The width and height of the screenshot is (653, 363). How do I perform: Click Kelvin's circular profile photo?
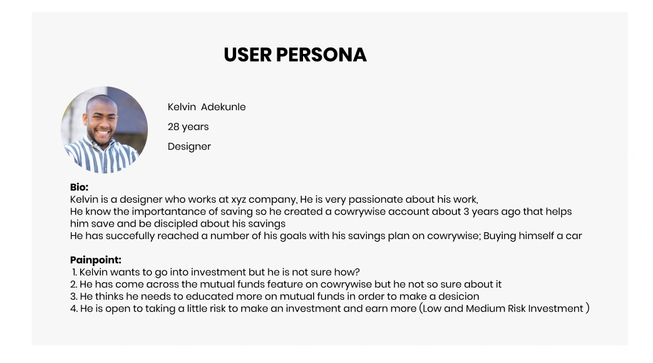point(104,130)
